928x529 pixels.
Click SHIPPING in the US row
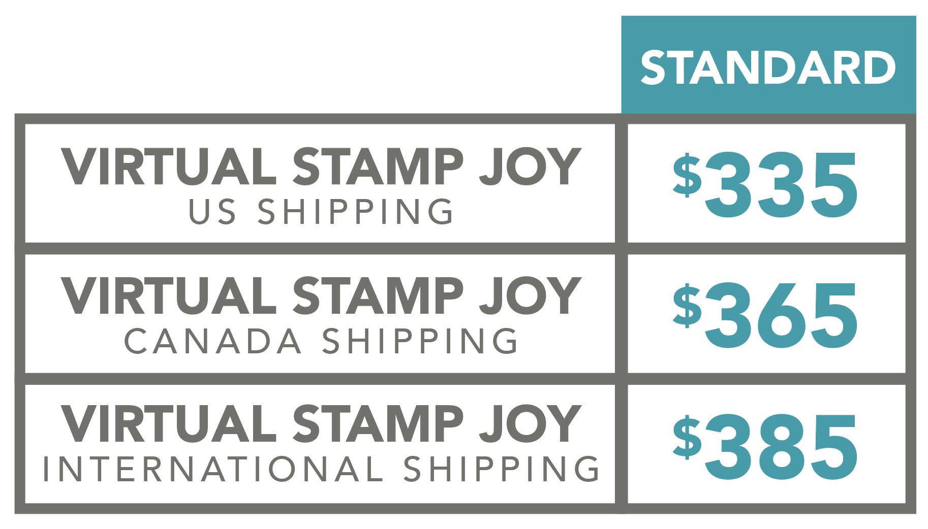coord(356,212)
